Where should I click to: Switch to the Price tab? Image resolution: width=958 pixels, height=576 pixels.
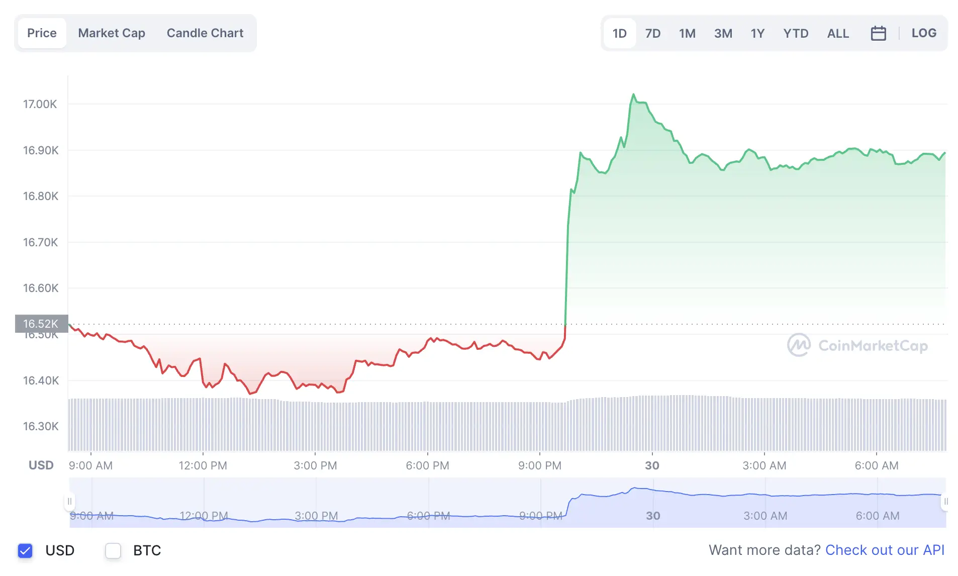(42, 33)
